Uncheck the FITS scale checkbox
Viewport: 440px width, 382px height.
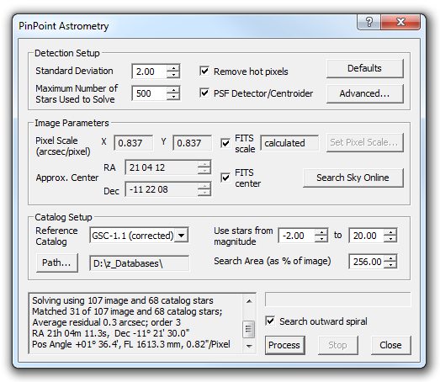tap(225, 143)
